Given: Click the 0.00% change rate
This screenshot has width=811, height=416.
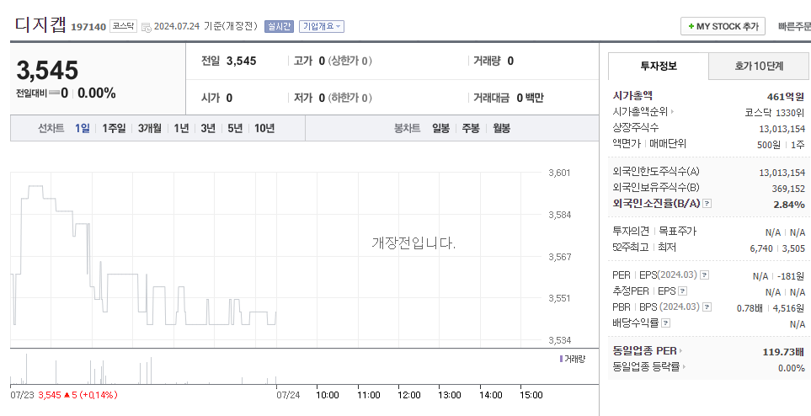Looking at the screenshot, I should [x=97, y=93].
